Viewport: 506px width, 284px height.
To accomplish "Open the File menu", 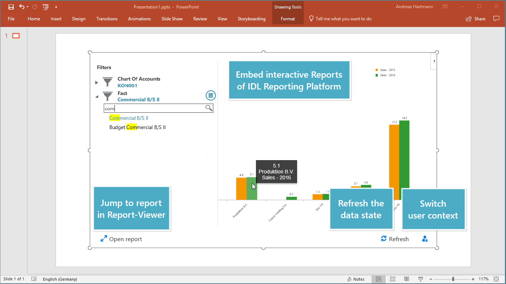I will [11, 19].
